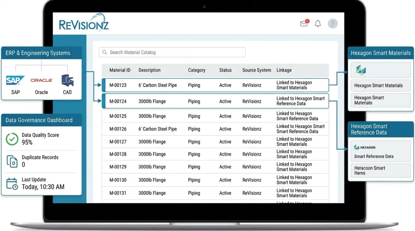Viewport: 415px width, 231px height.
Task: Open the mail inbox icon with red badge
Action: pos(304,23)
